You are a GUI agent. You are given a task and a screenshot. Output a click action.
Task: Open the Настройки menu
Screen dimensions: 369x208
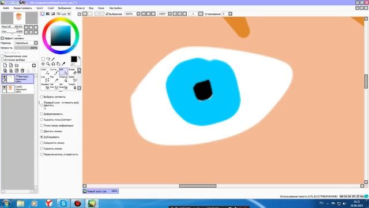(115, 8)
